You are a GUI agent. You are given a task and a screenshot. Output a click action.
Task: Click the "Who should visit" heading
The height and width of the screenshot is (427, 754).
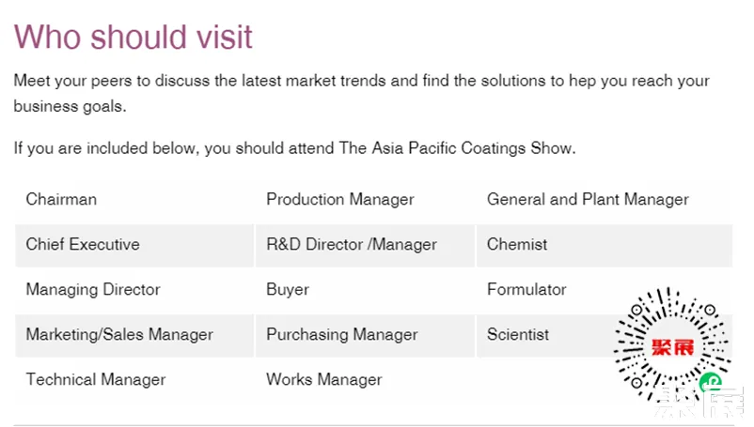(134, 37)
